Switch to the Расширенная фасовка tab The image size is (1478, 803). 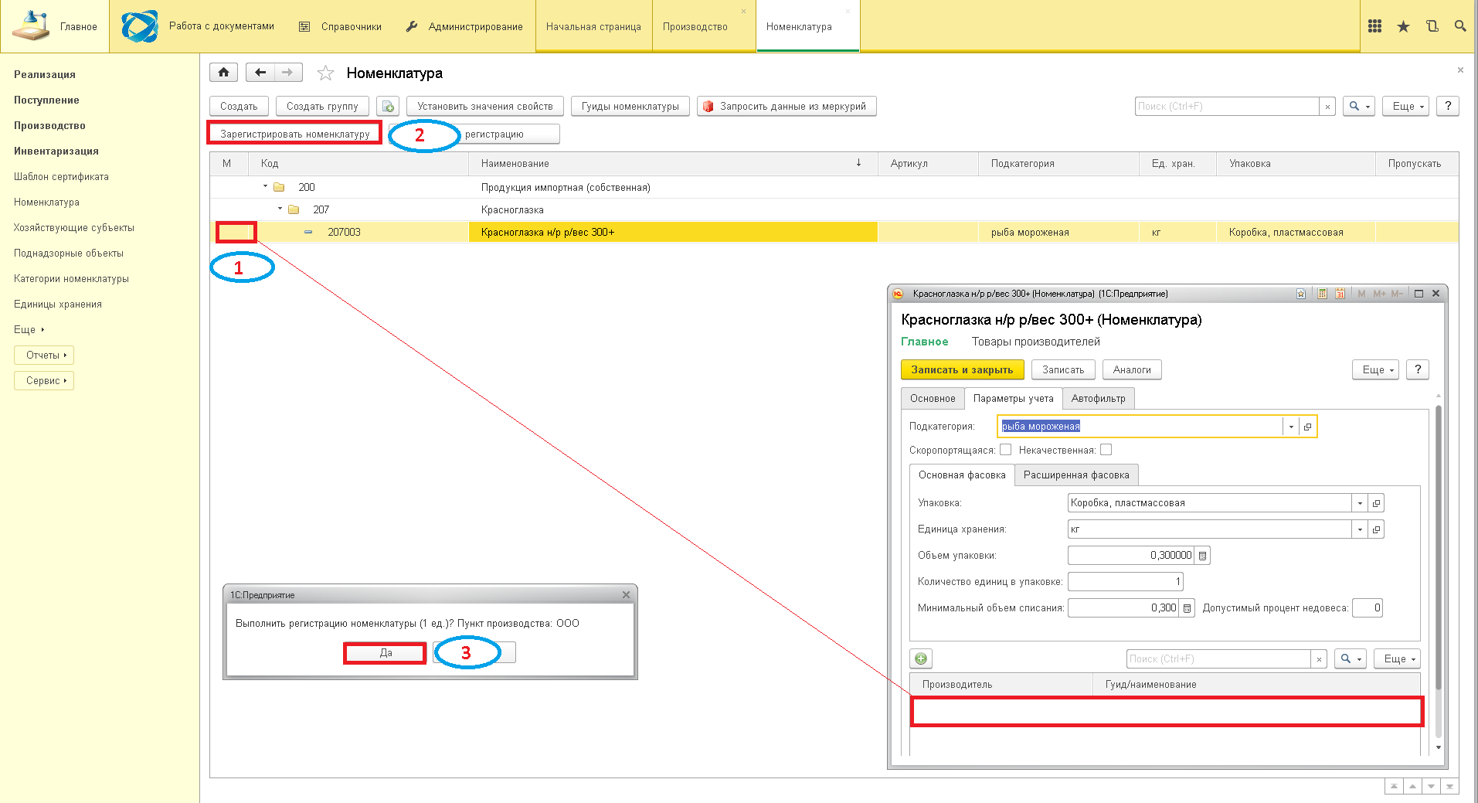1076,475
